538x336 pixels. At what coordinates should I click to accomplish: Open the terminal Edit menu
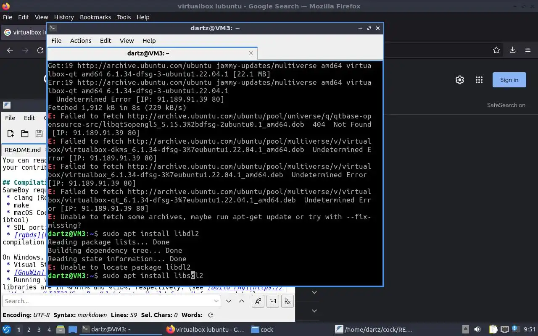(x=105, y=41)
